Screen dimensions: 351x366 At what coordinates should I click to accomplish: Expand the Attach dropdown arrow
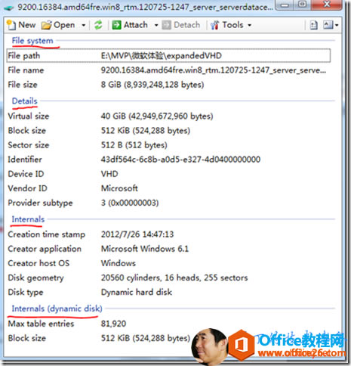[x=156, y=25]
